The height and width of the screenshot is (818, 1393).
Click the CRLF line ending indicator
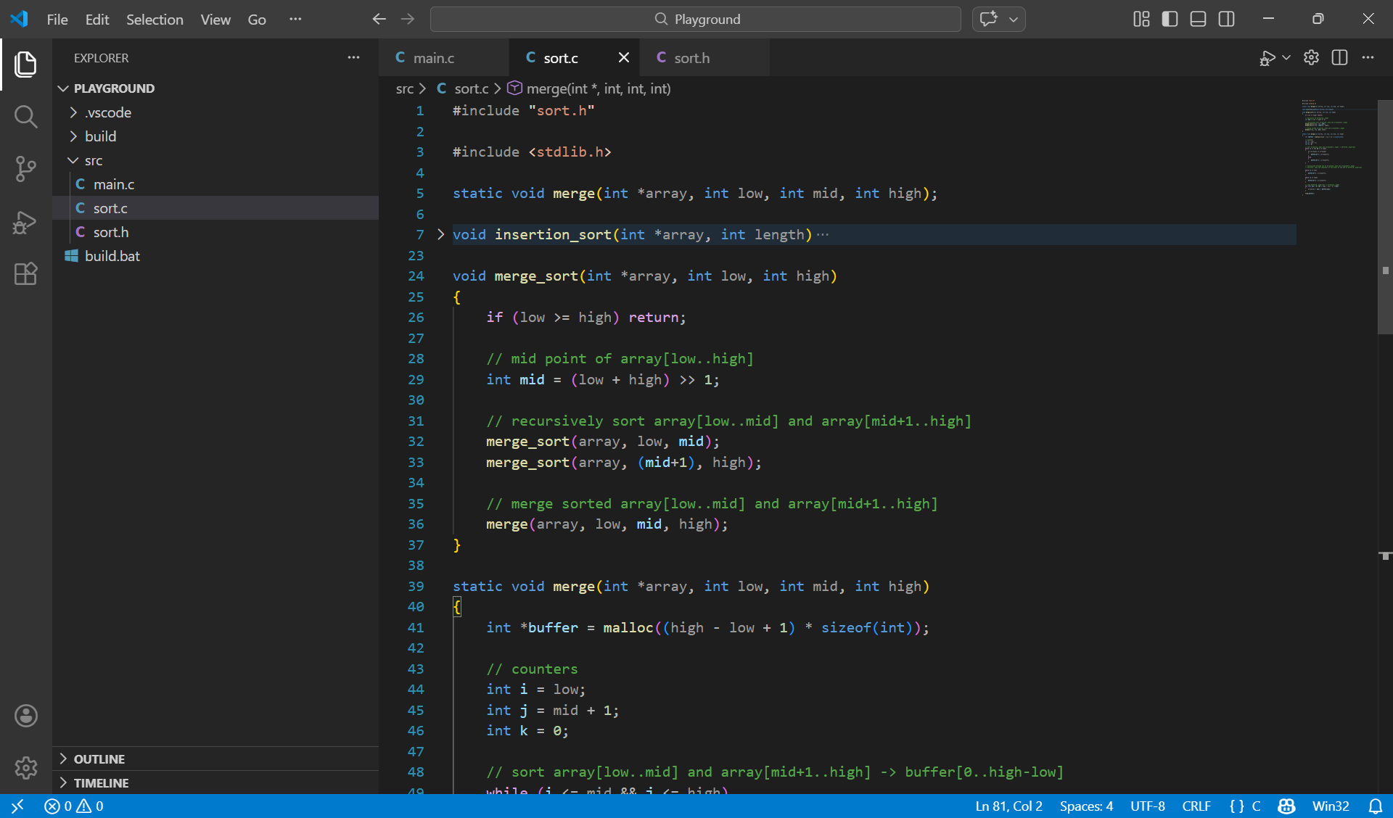[x=1196, y=806]
